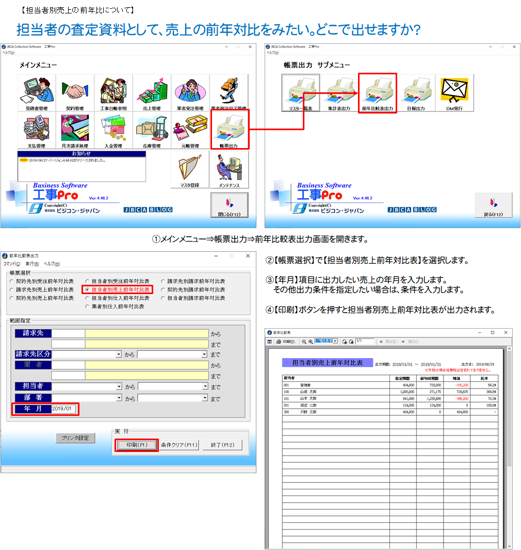
Task: Select 担当者別売上前年対比表 radio button
Action: click(x=88, y=290)
